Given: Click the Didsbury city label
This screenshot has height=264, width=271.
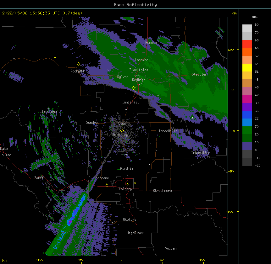Looking at the screenshot, I should 120,135.
